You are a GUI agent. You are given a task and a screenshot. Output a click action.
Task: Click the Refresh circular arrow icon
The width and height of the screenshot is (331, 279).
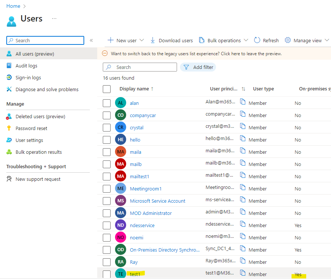pos(257,40)
